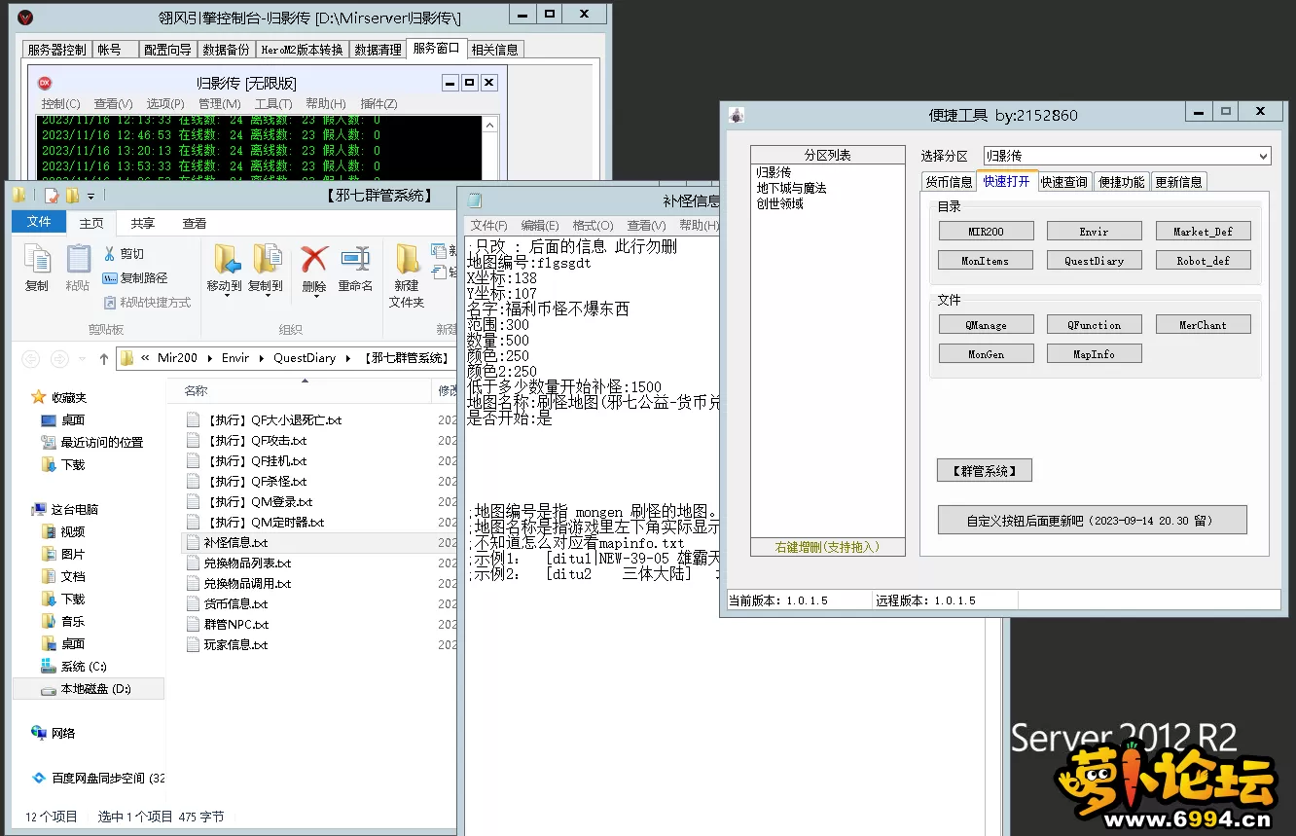Click the MonItems directory button
1296x836 pixels.
[986, 261]
